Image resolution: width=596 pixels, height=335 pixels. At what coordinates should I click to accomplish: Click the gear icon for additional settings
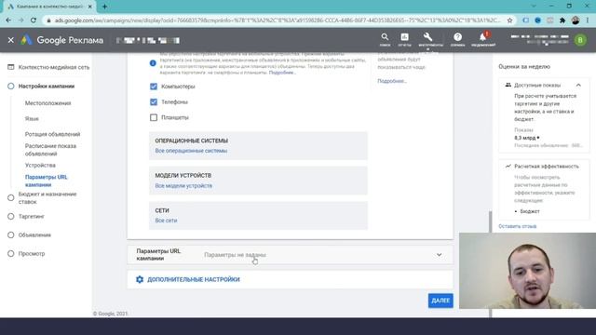140,279
